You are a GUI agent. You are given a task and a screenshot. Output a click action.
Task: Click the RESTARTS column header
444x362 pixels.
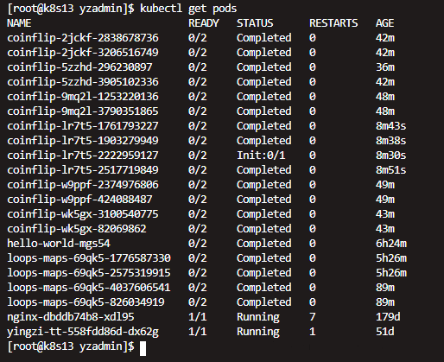coord(333,23)
